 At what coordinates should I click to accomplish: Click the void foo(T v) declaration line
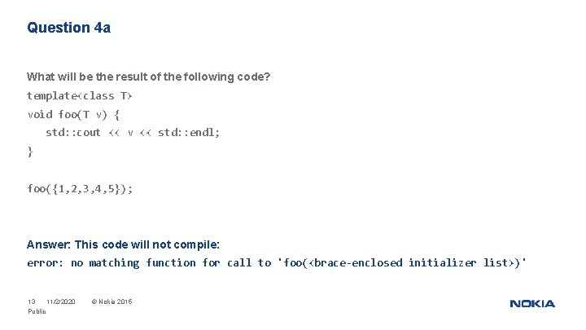point(74,114)
